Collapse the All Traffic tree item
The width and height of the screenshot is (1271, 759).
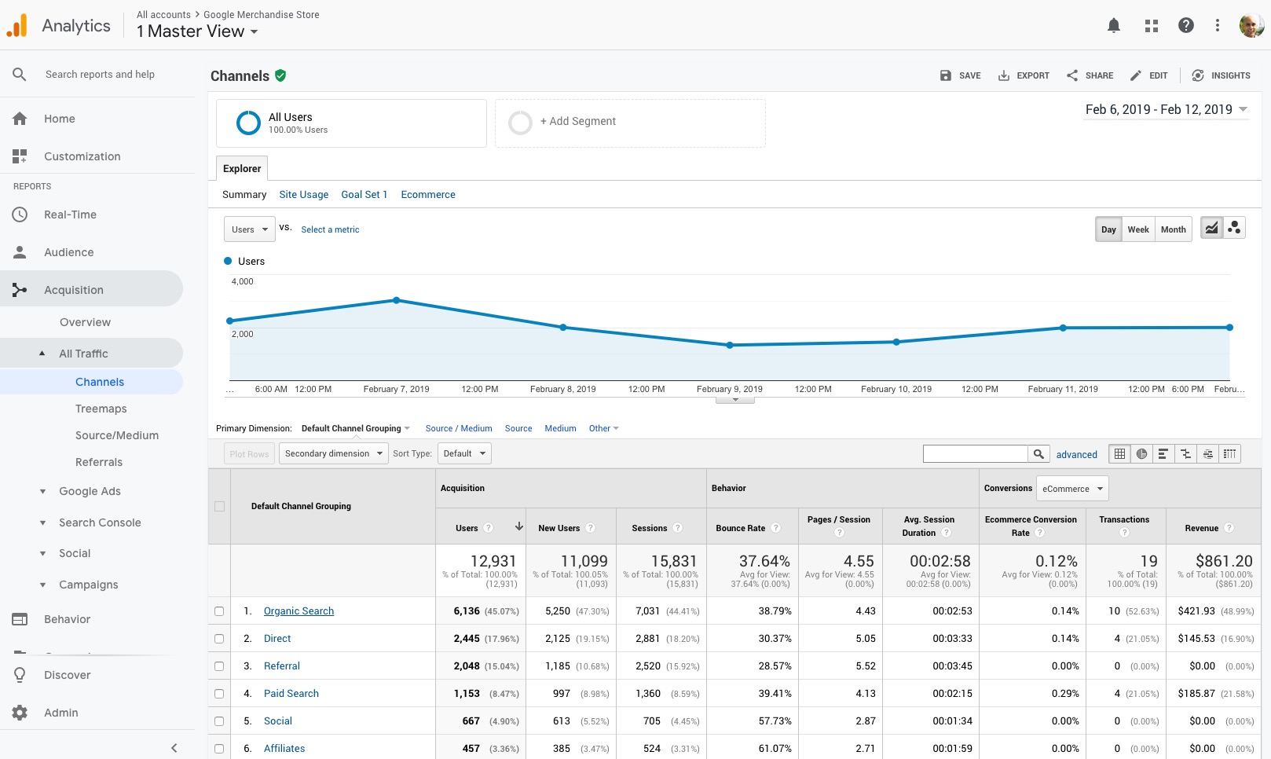point(42,354)
